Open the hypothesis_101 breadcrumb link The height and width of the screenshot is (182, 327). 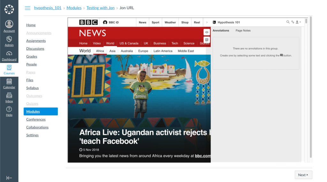(x=48, y=8)
